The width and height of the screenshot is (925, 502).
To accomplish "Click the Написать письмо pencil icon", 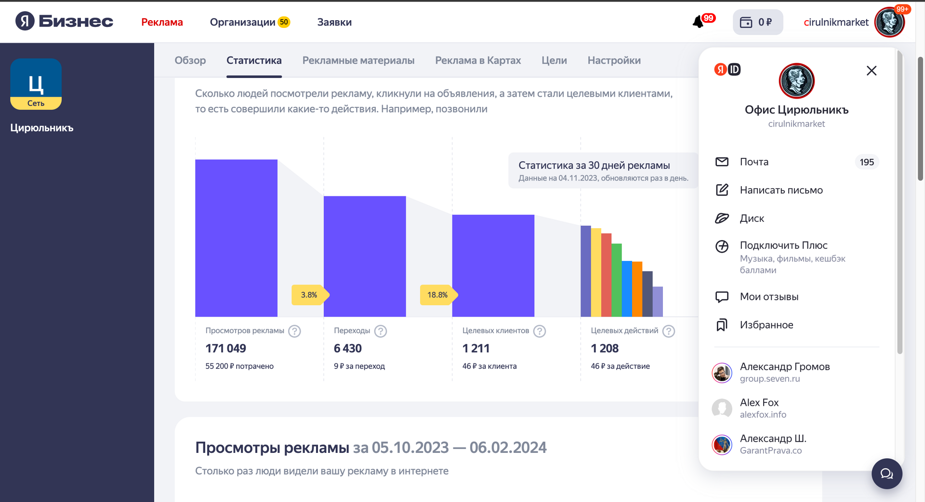I will (722, 190).
